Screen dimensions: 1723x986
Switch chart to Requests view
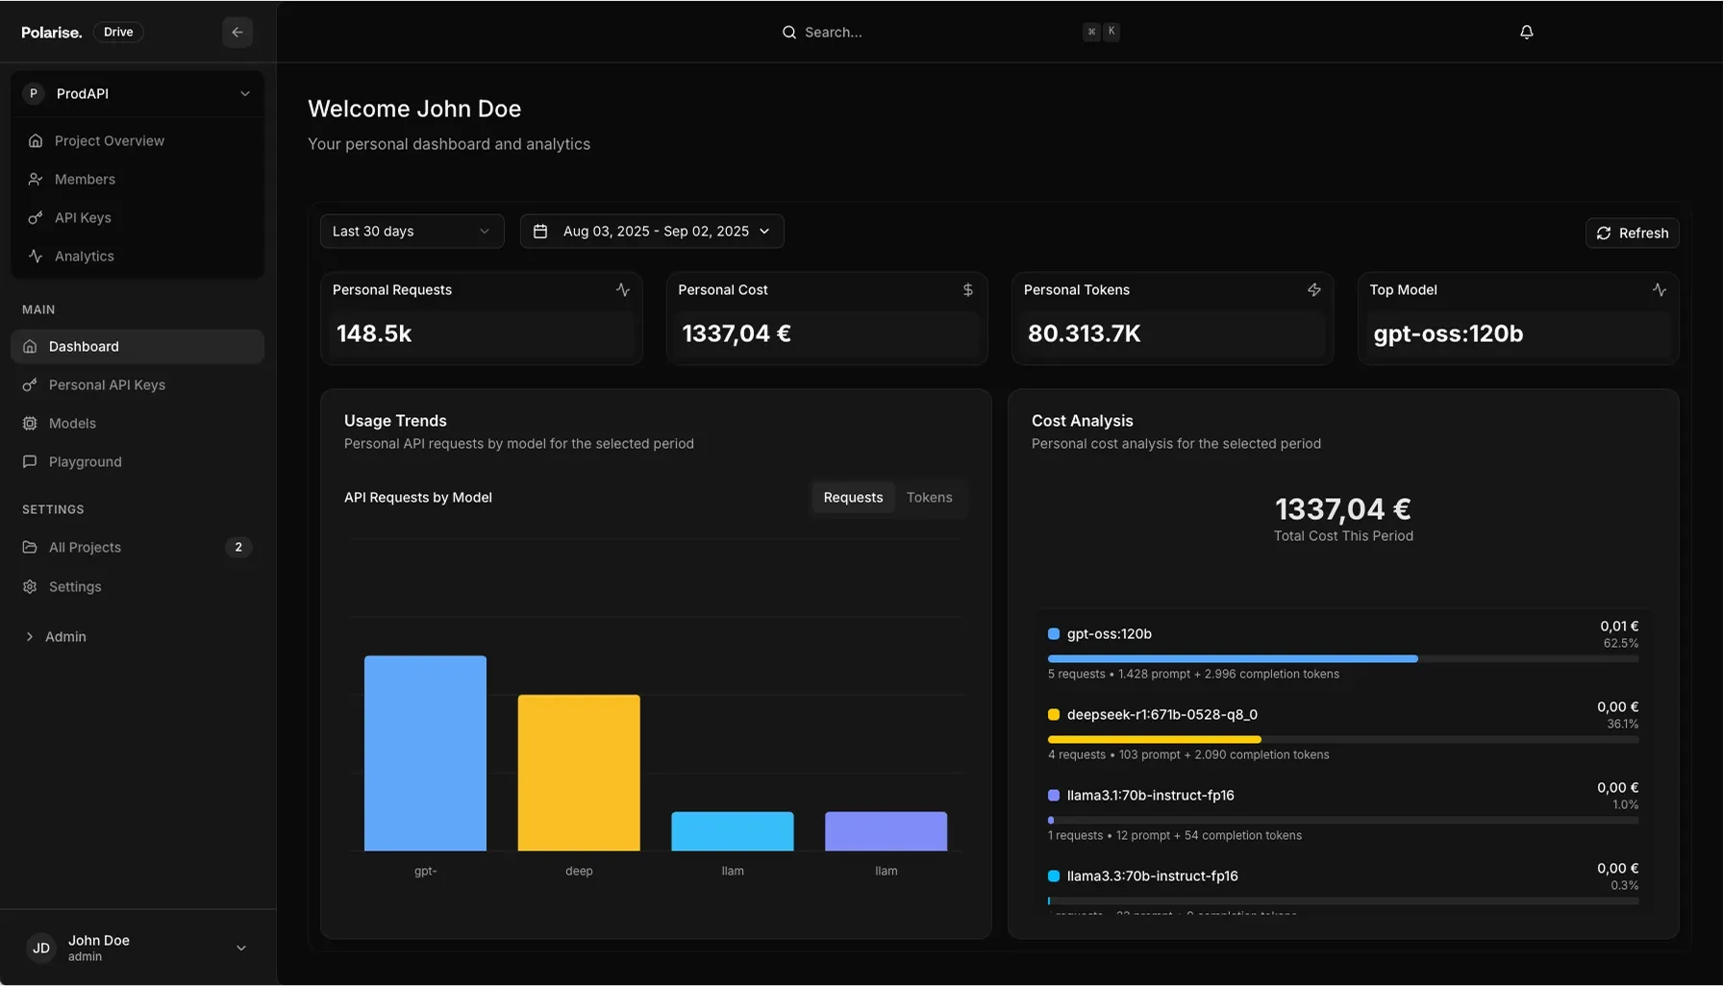(852, 498)
